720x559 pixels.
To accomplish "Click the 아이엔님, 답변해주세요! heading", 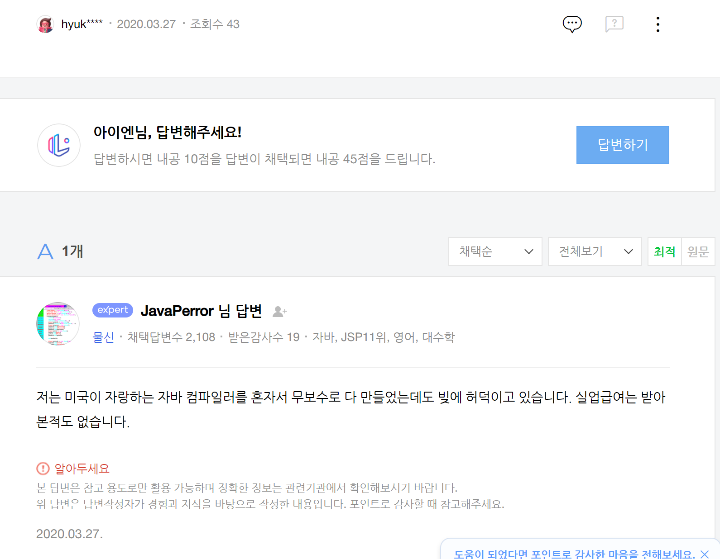I will 168,132.
